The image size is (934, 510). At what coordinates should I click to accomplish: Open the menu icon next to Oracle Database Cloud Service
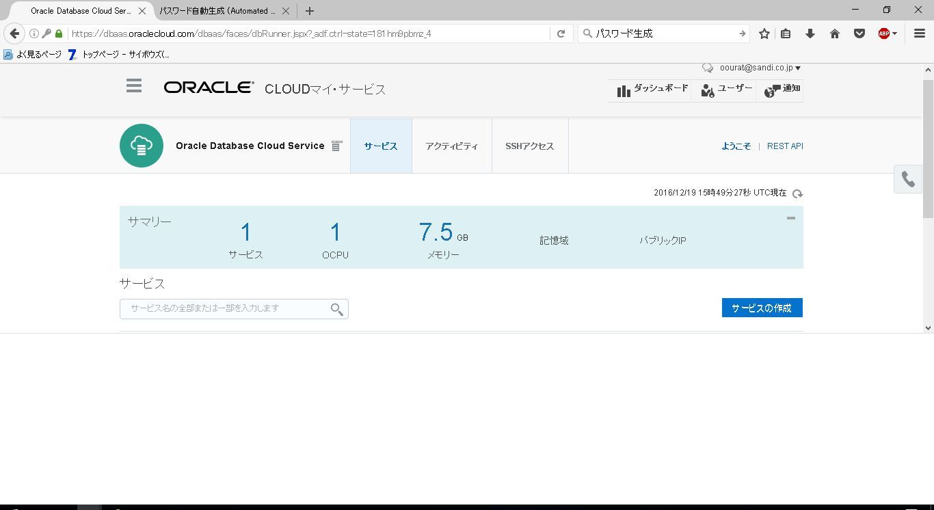point(336,146)
